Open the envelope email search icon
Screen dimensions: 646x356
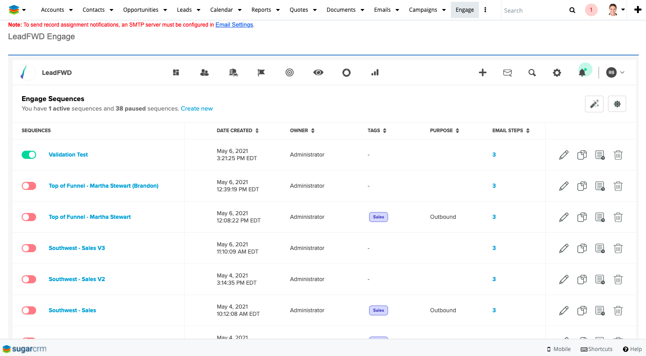click(x=507, y=72)
